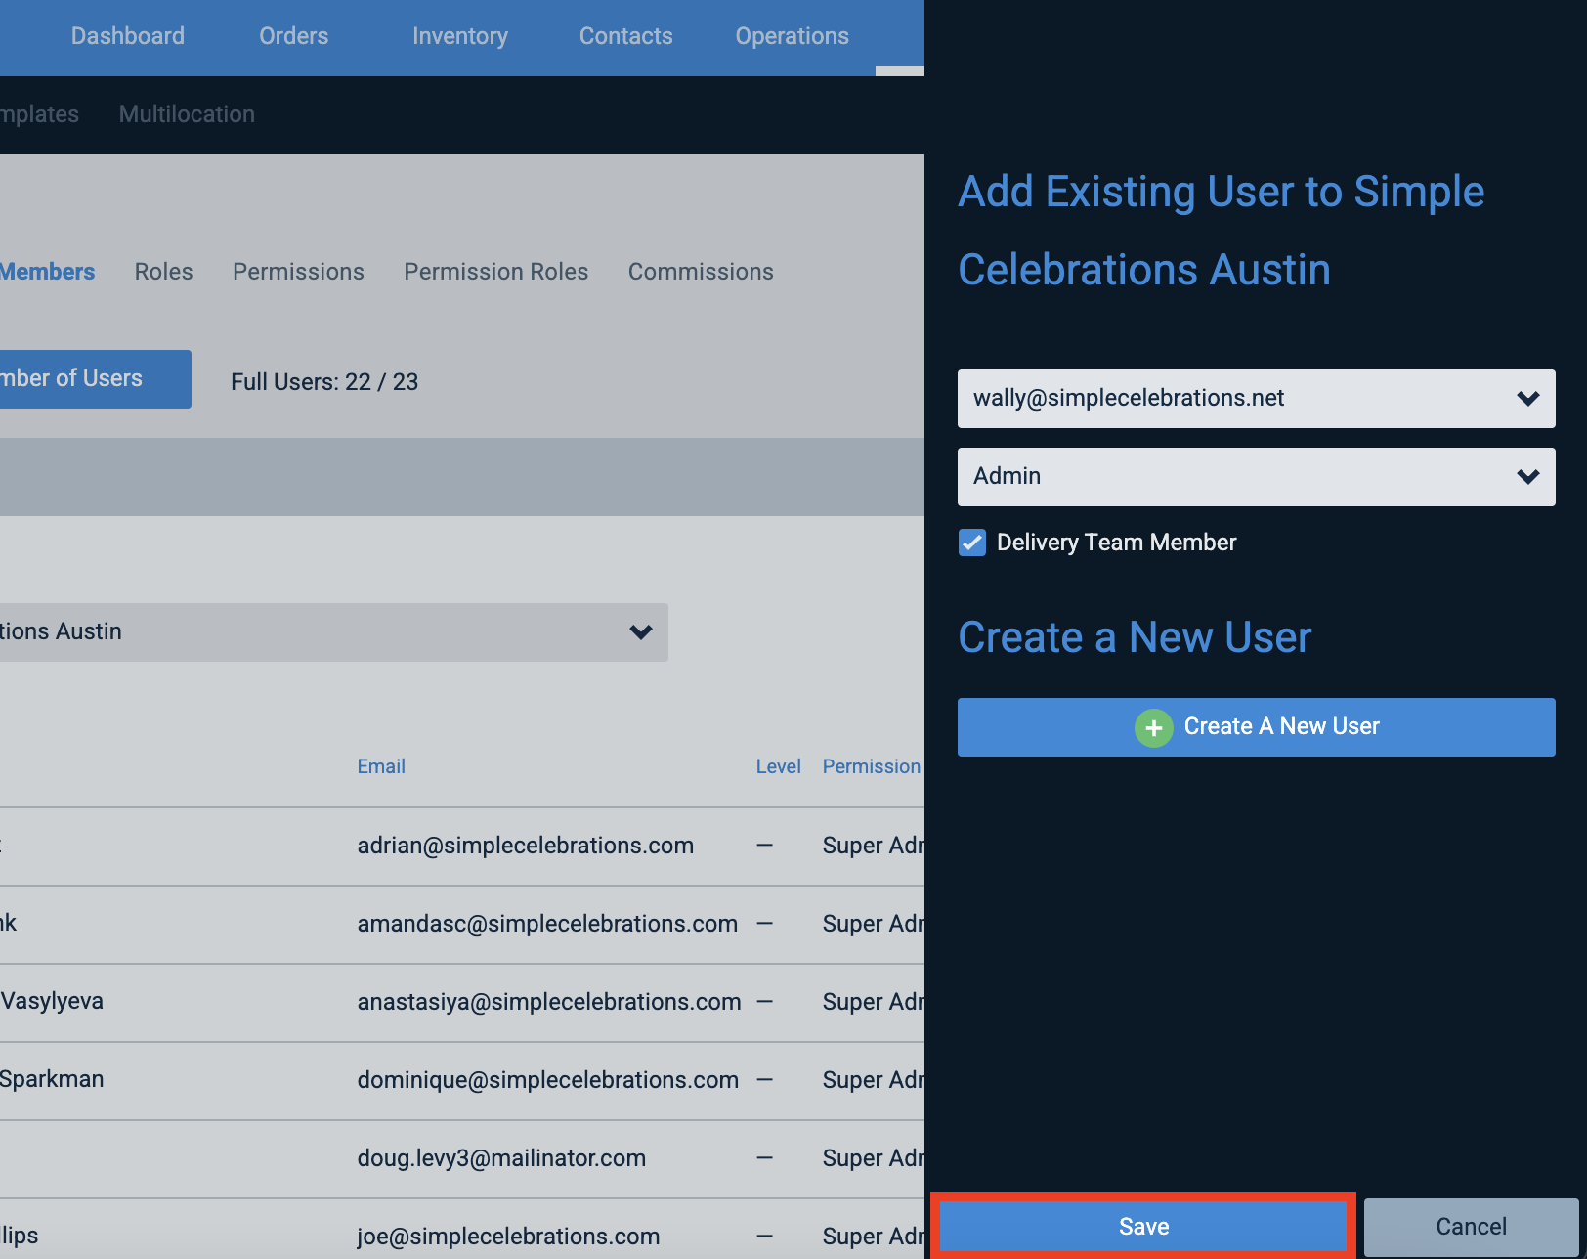Click the Sparkman name cell
Image resolution: width=1587 pixels, height=1259 pixels.
tap(52, 1079)
